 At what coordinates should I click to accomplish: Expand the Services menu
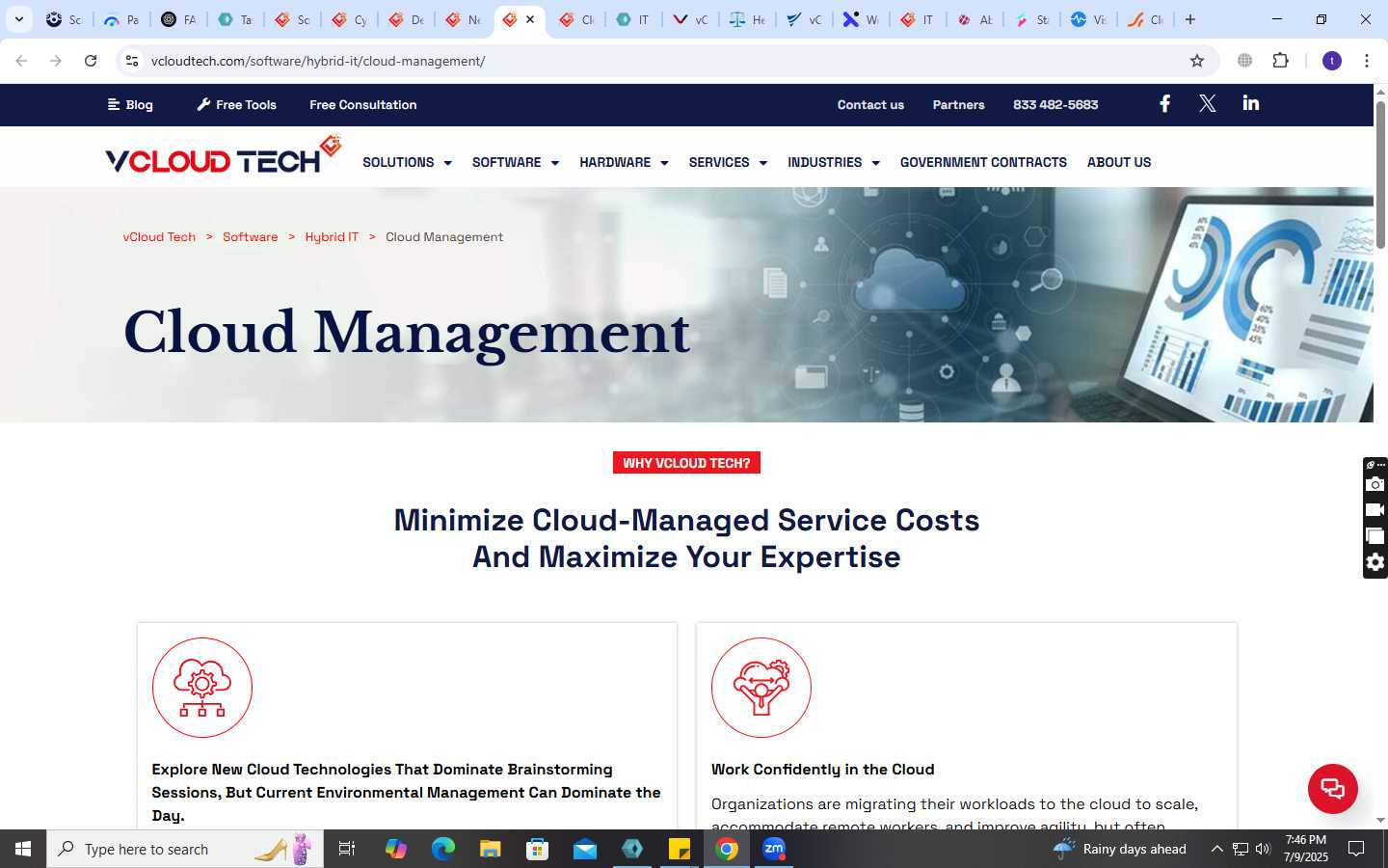coord(728,162)
